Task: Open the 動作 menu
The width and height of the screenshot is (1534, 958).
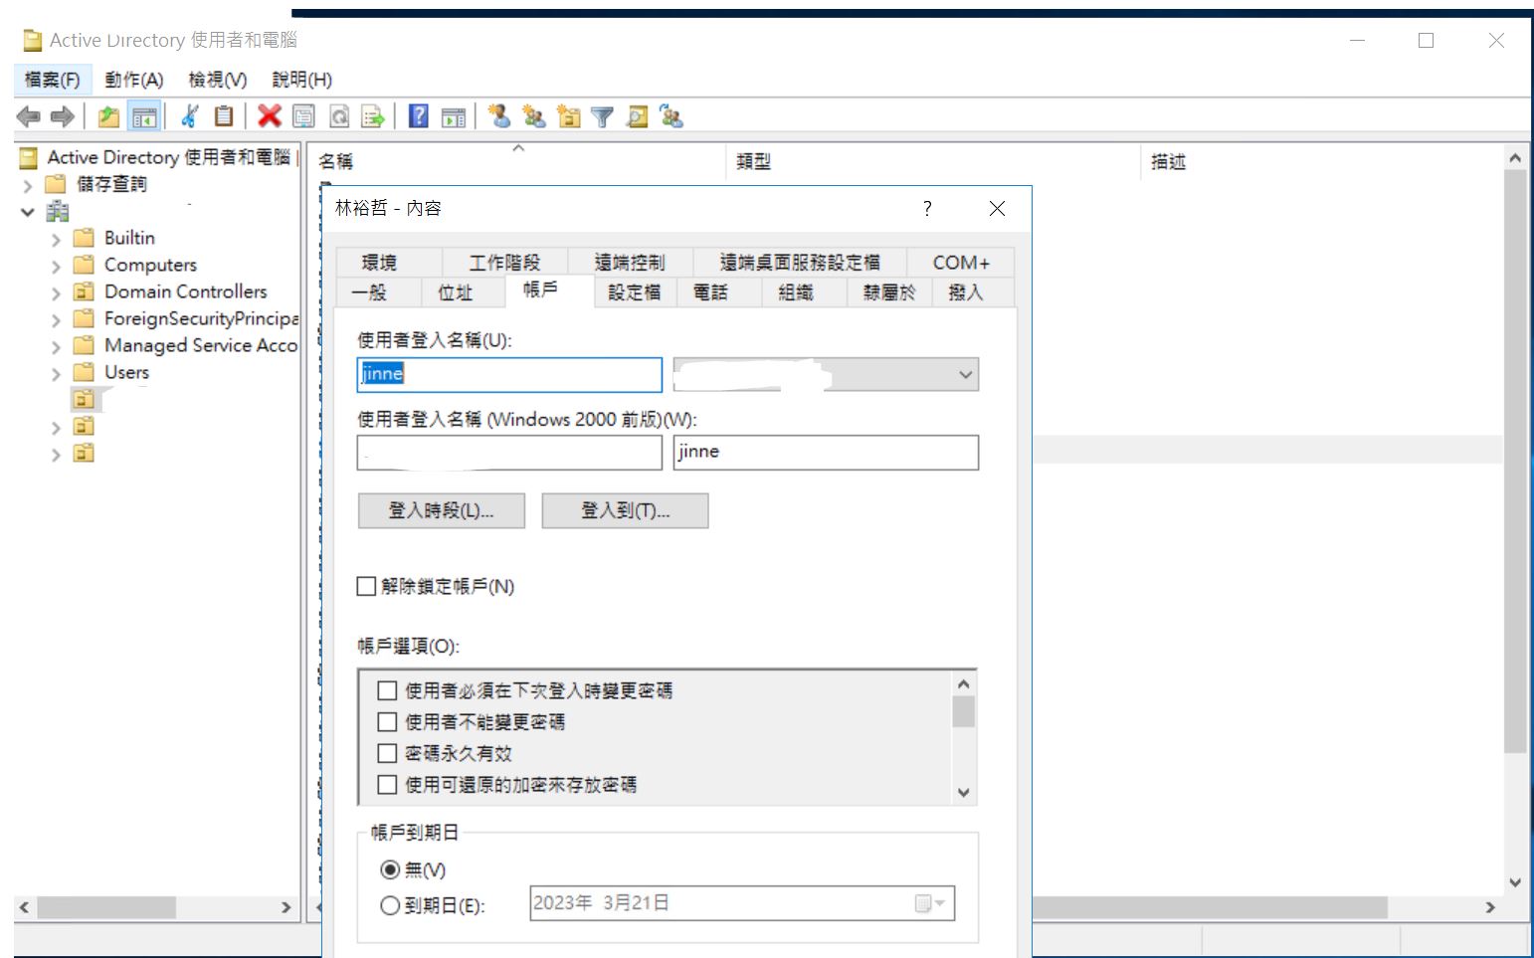Action: pos(133,80)
